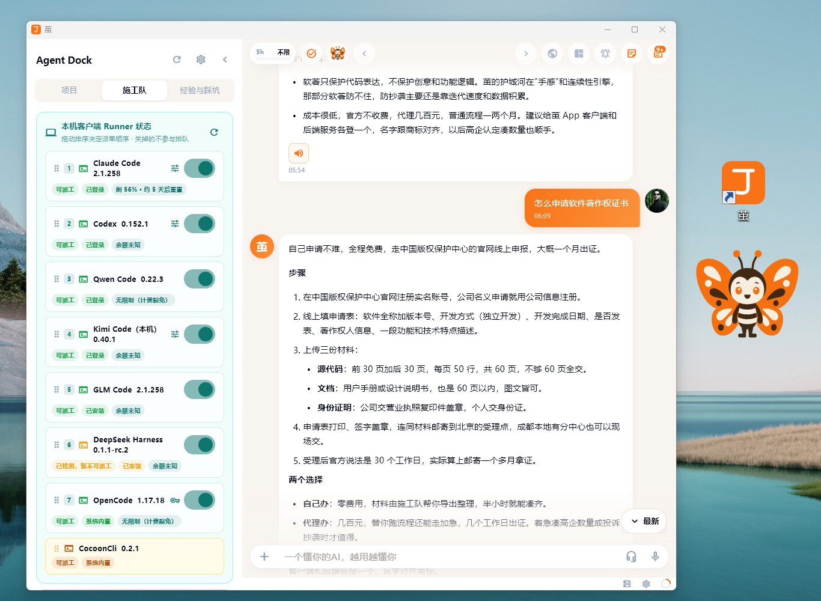Open the 经验与踩坑 tab
The height and width of the screenshot is (601, 821).
click(200, 90)
